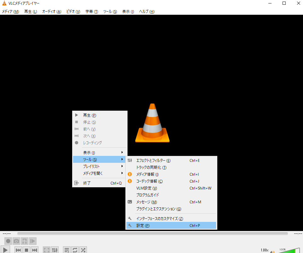Screen dimensions: 303x253
Task: Open トラックの同期化 (T) entry
Action: point(171,168)
